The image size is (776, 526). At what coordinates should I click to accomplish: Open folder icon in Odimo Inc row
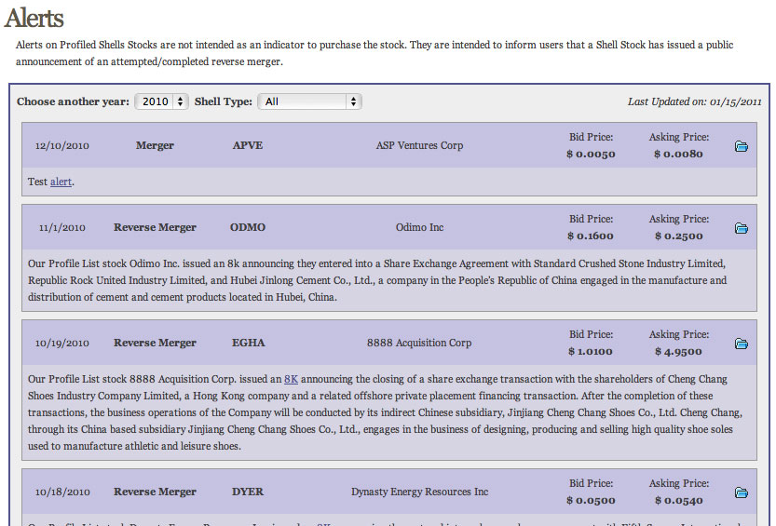pyautogui.click(x=741, y=228)
